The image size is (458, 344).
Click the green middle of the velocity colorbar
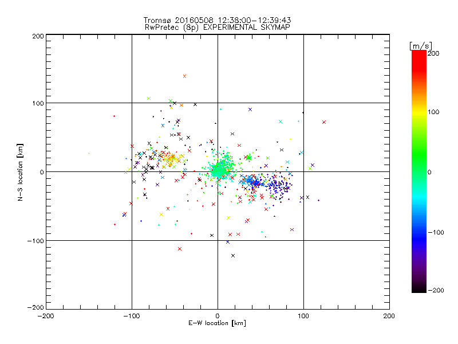tap(419, 171)
